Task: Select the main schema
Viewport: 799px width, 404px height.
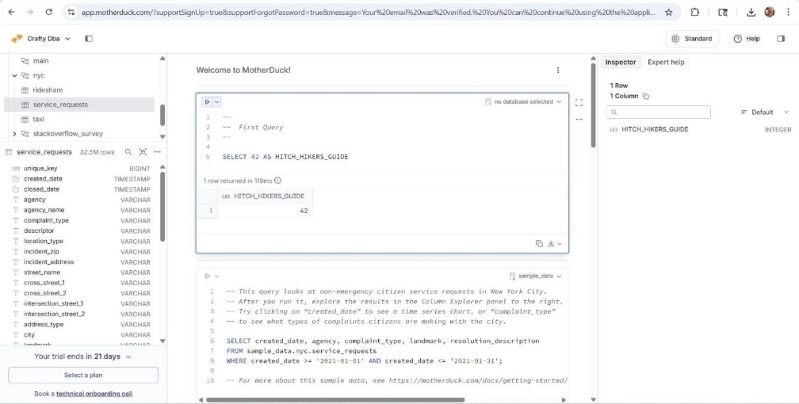Action: 40,61
